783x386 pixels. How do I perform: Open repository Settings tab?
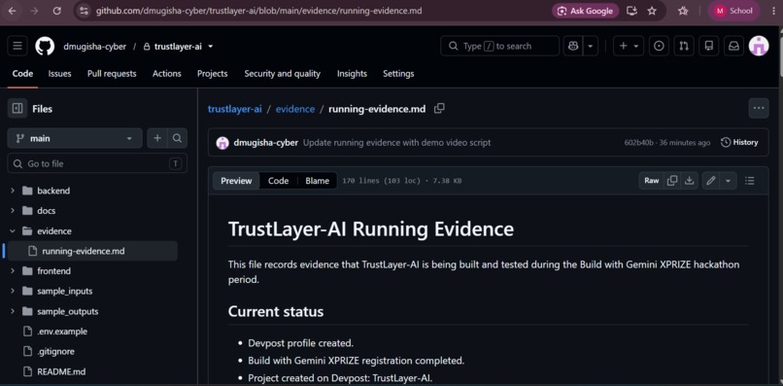click(x=398, y=74)
